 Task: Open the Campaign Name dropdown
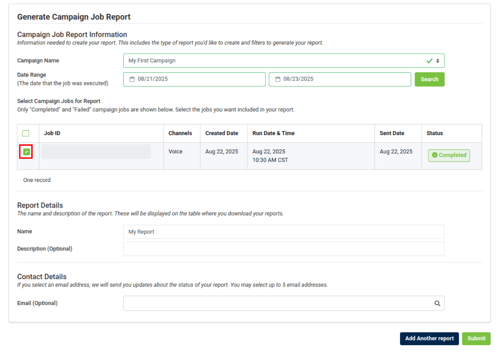(274, 61)
